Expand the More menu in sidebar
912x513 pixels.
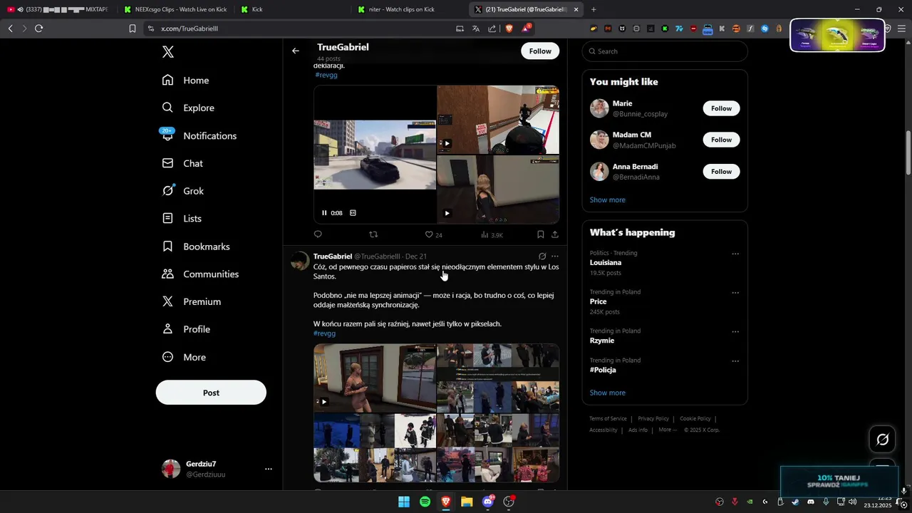(184, 357)
